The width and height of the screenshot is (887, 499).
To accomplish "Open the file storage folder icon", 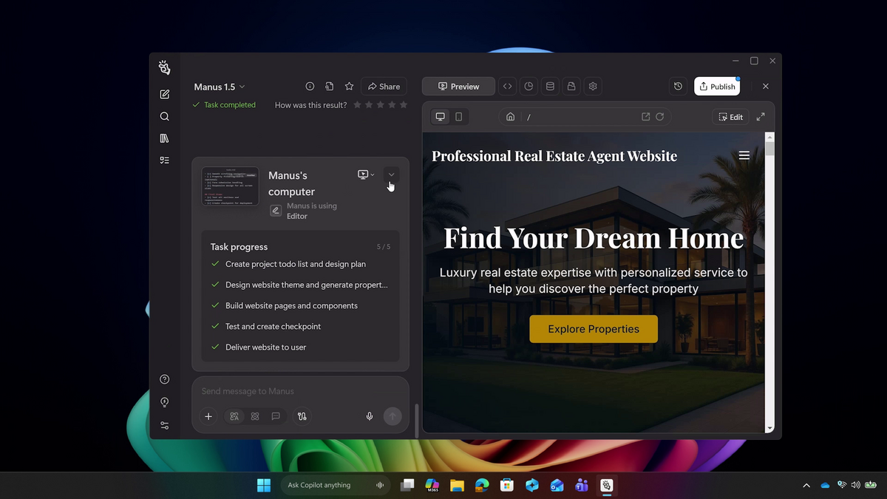I will [571, 86].
